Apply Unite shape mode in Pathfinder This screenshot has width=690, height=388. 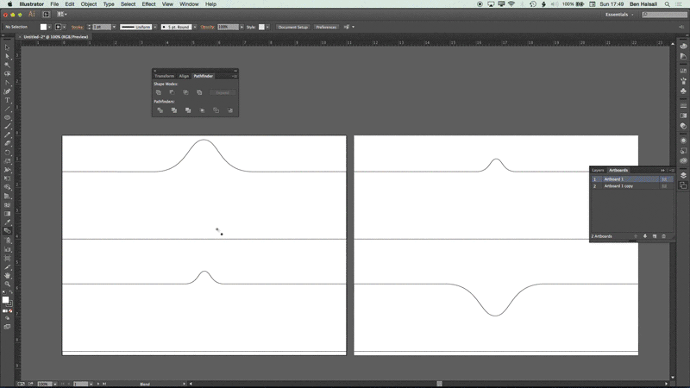click(159, 92)
